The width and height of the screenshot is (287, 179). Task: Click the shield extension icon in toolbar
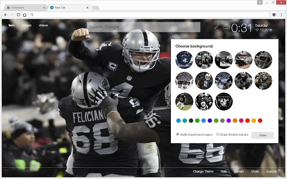274,15
